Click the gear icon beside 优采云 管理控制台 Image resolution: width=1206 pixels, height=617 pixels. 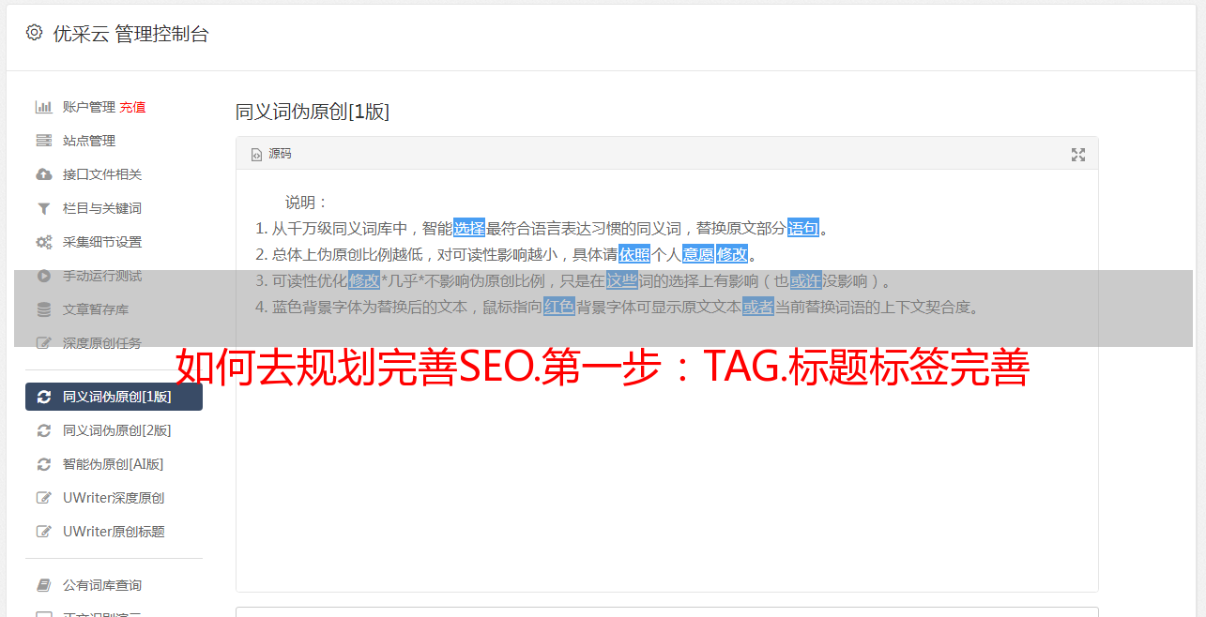tap(34, 33)
